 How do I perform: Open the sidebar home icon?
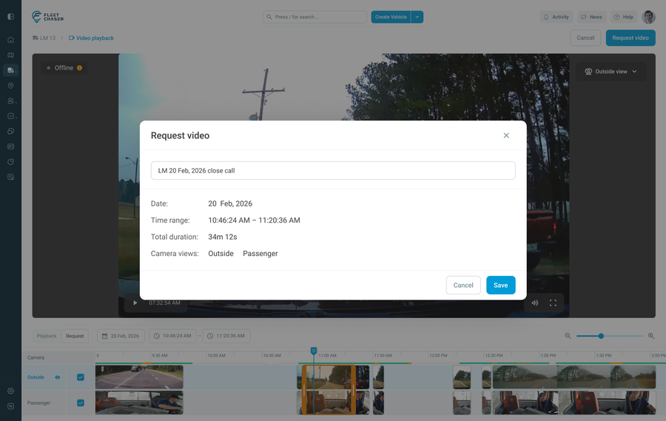click(x=10, y=40)
